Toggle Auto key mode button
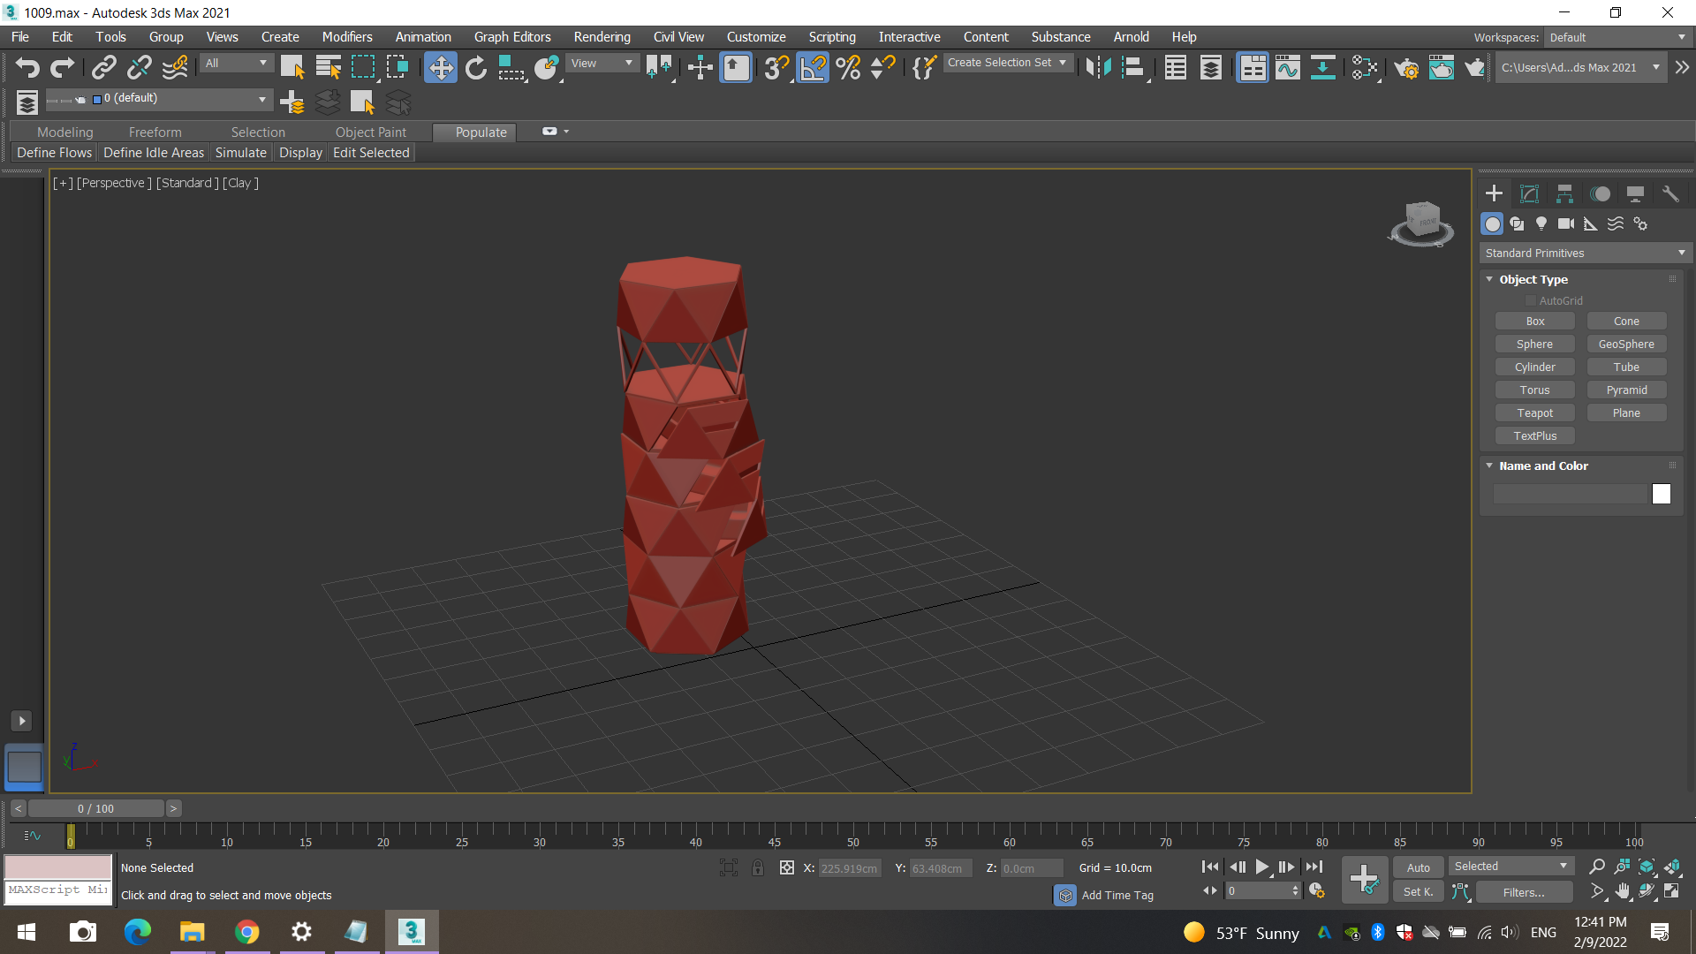 pos(1418,867)
